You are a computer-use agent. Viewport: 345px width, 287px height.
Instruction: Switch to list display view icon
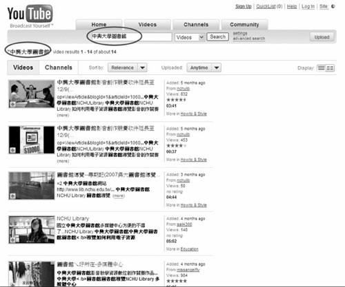tap(321, 68)
